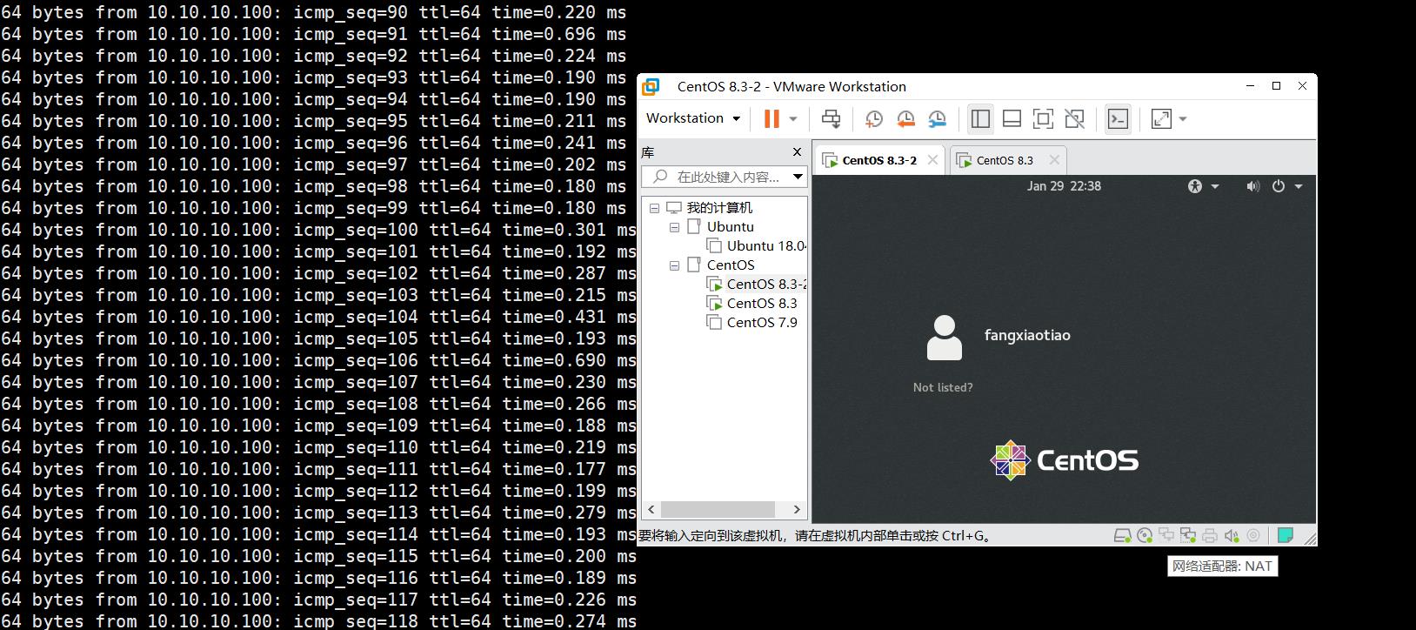
Task: Open the power options dropdown beside pause
Action: tap(792, 119)
